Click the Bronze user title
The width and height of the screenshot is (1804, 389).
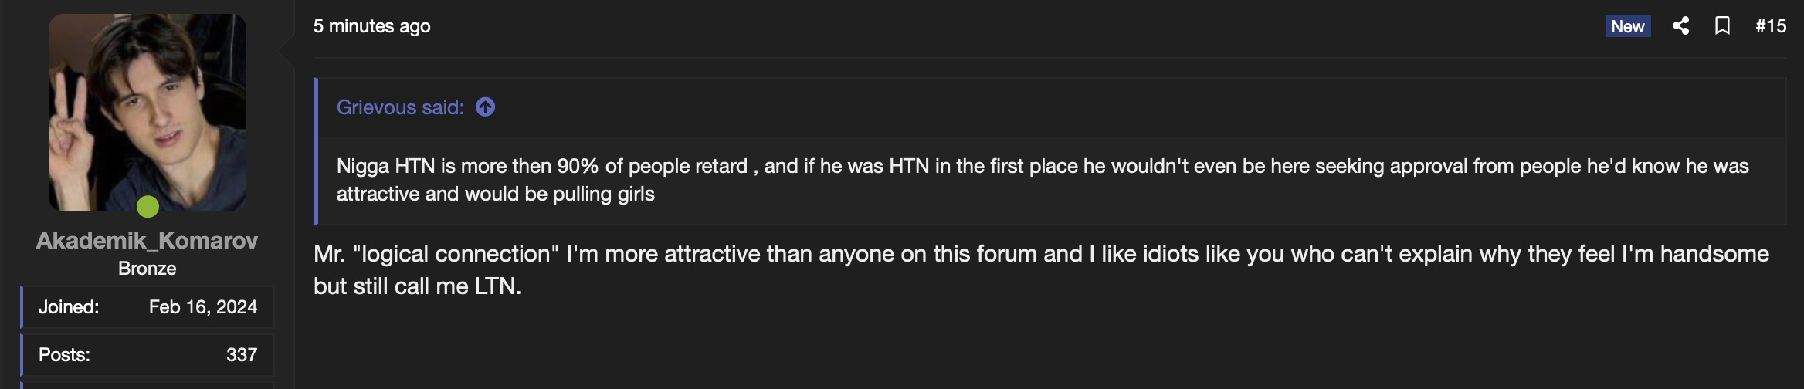(x=147, y=269)
